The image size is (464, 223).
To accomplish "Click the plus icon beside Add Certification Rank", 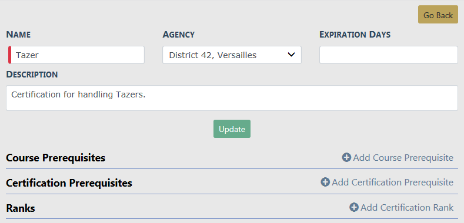I will [x=354, y=207].
